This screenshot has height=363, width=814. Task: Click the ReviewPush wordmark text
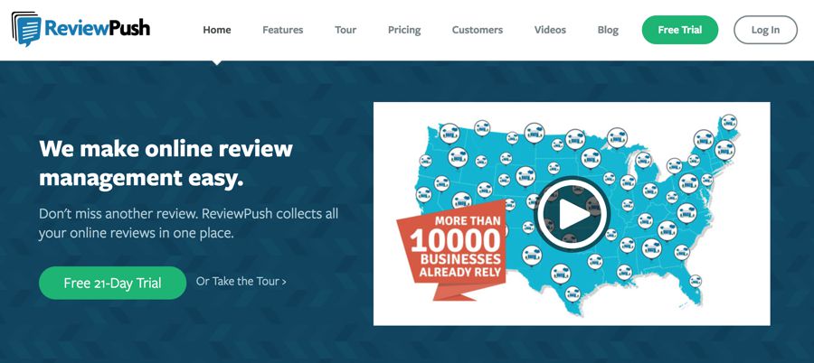[97, 27]
